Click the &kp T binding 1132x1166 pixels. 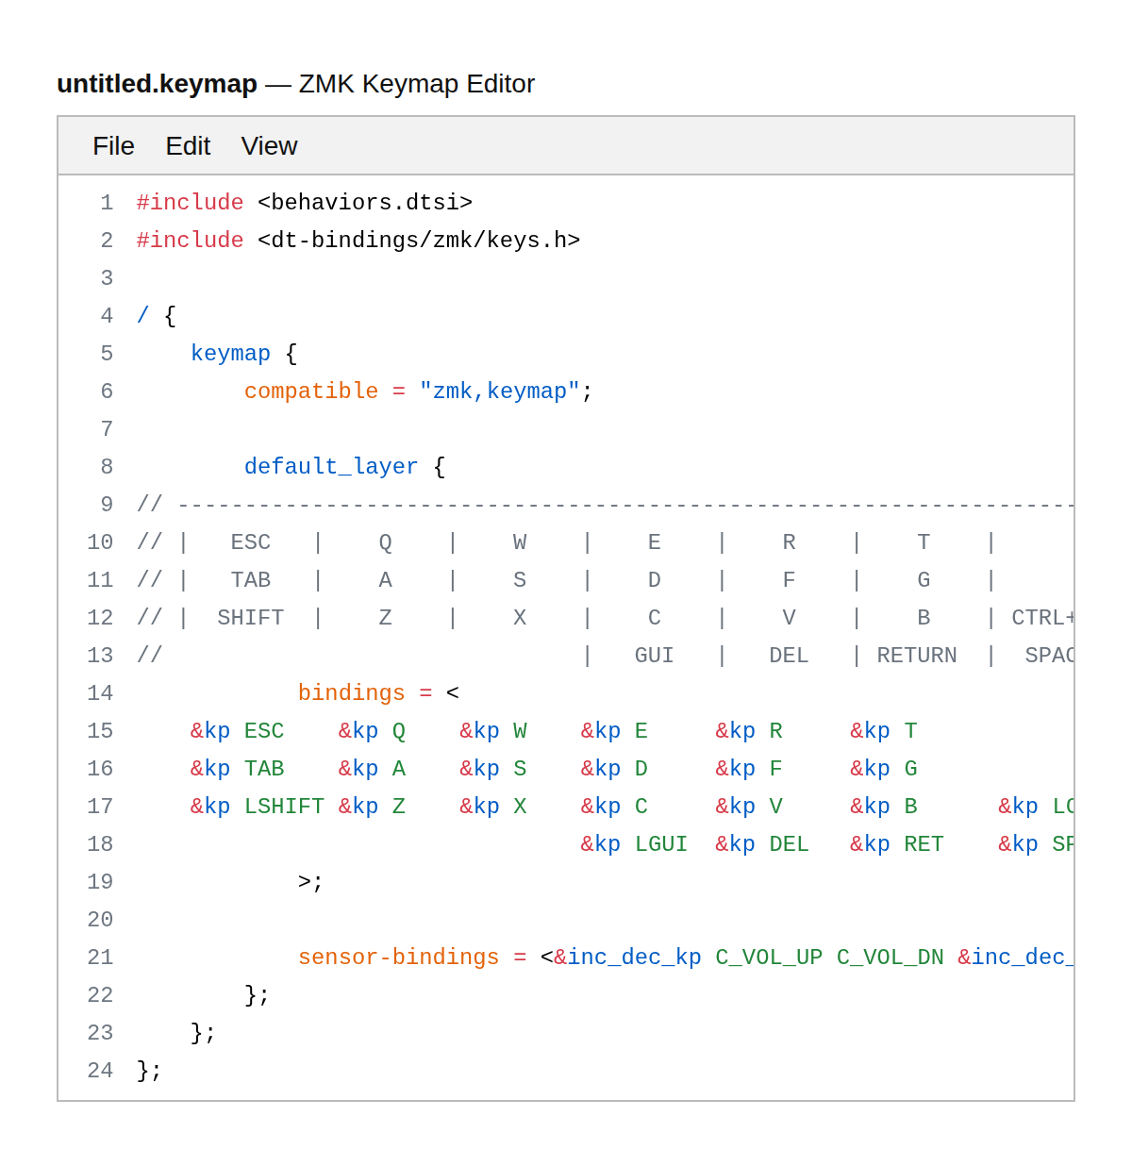pyautogui.click(x=884, y=731)
